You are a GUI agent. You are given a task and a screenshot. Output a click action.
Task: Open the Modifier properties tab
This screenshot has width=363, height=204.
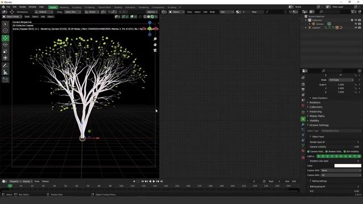303,125
